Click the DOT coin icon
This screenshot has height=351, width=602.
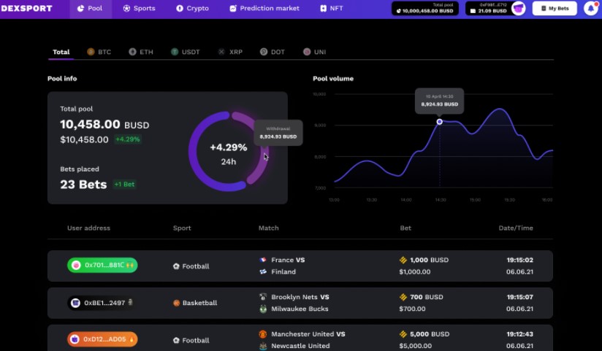pyautogui.click(x=264, y=52)
